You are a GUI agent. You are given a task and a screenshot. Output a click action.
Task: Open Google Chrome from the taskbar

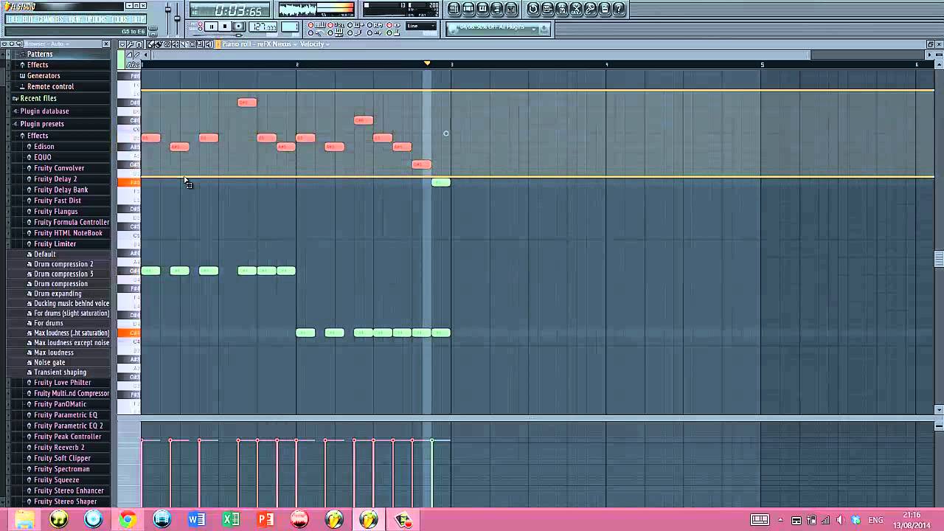tap(128, 519)
